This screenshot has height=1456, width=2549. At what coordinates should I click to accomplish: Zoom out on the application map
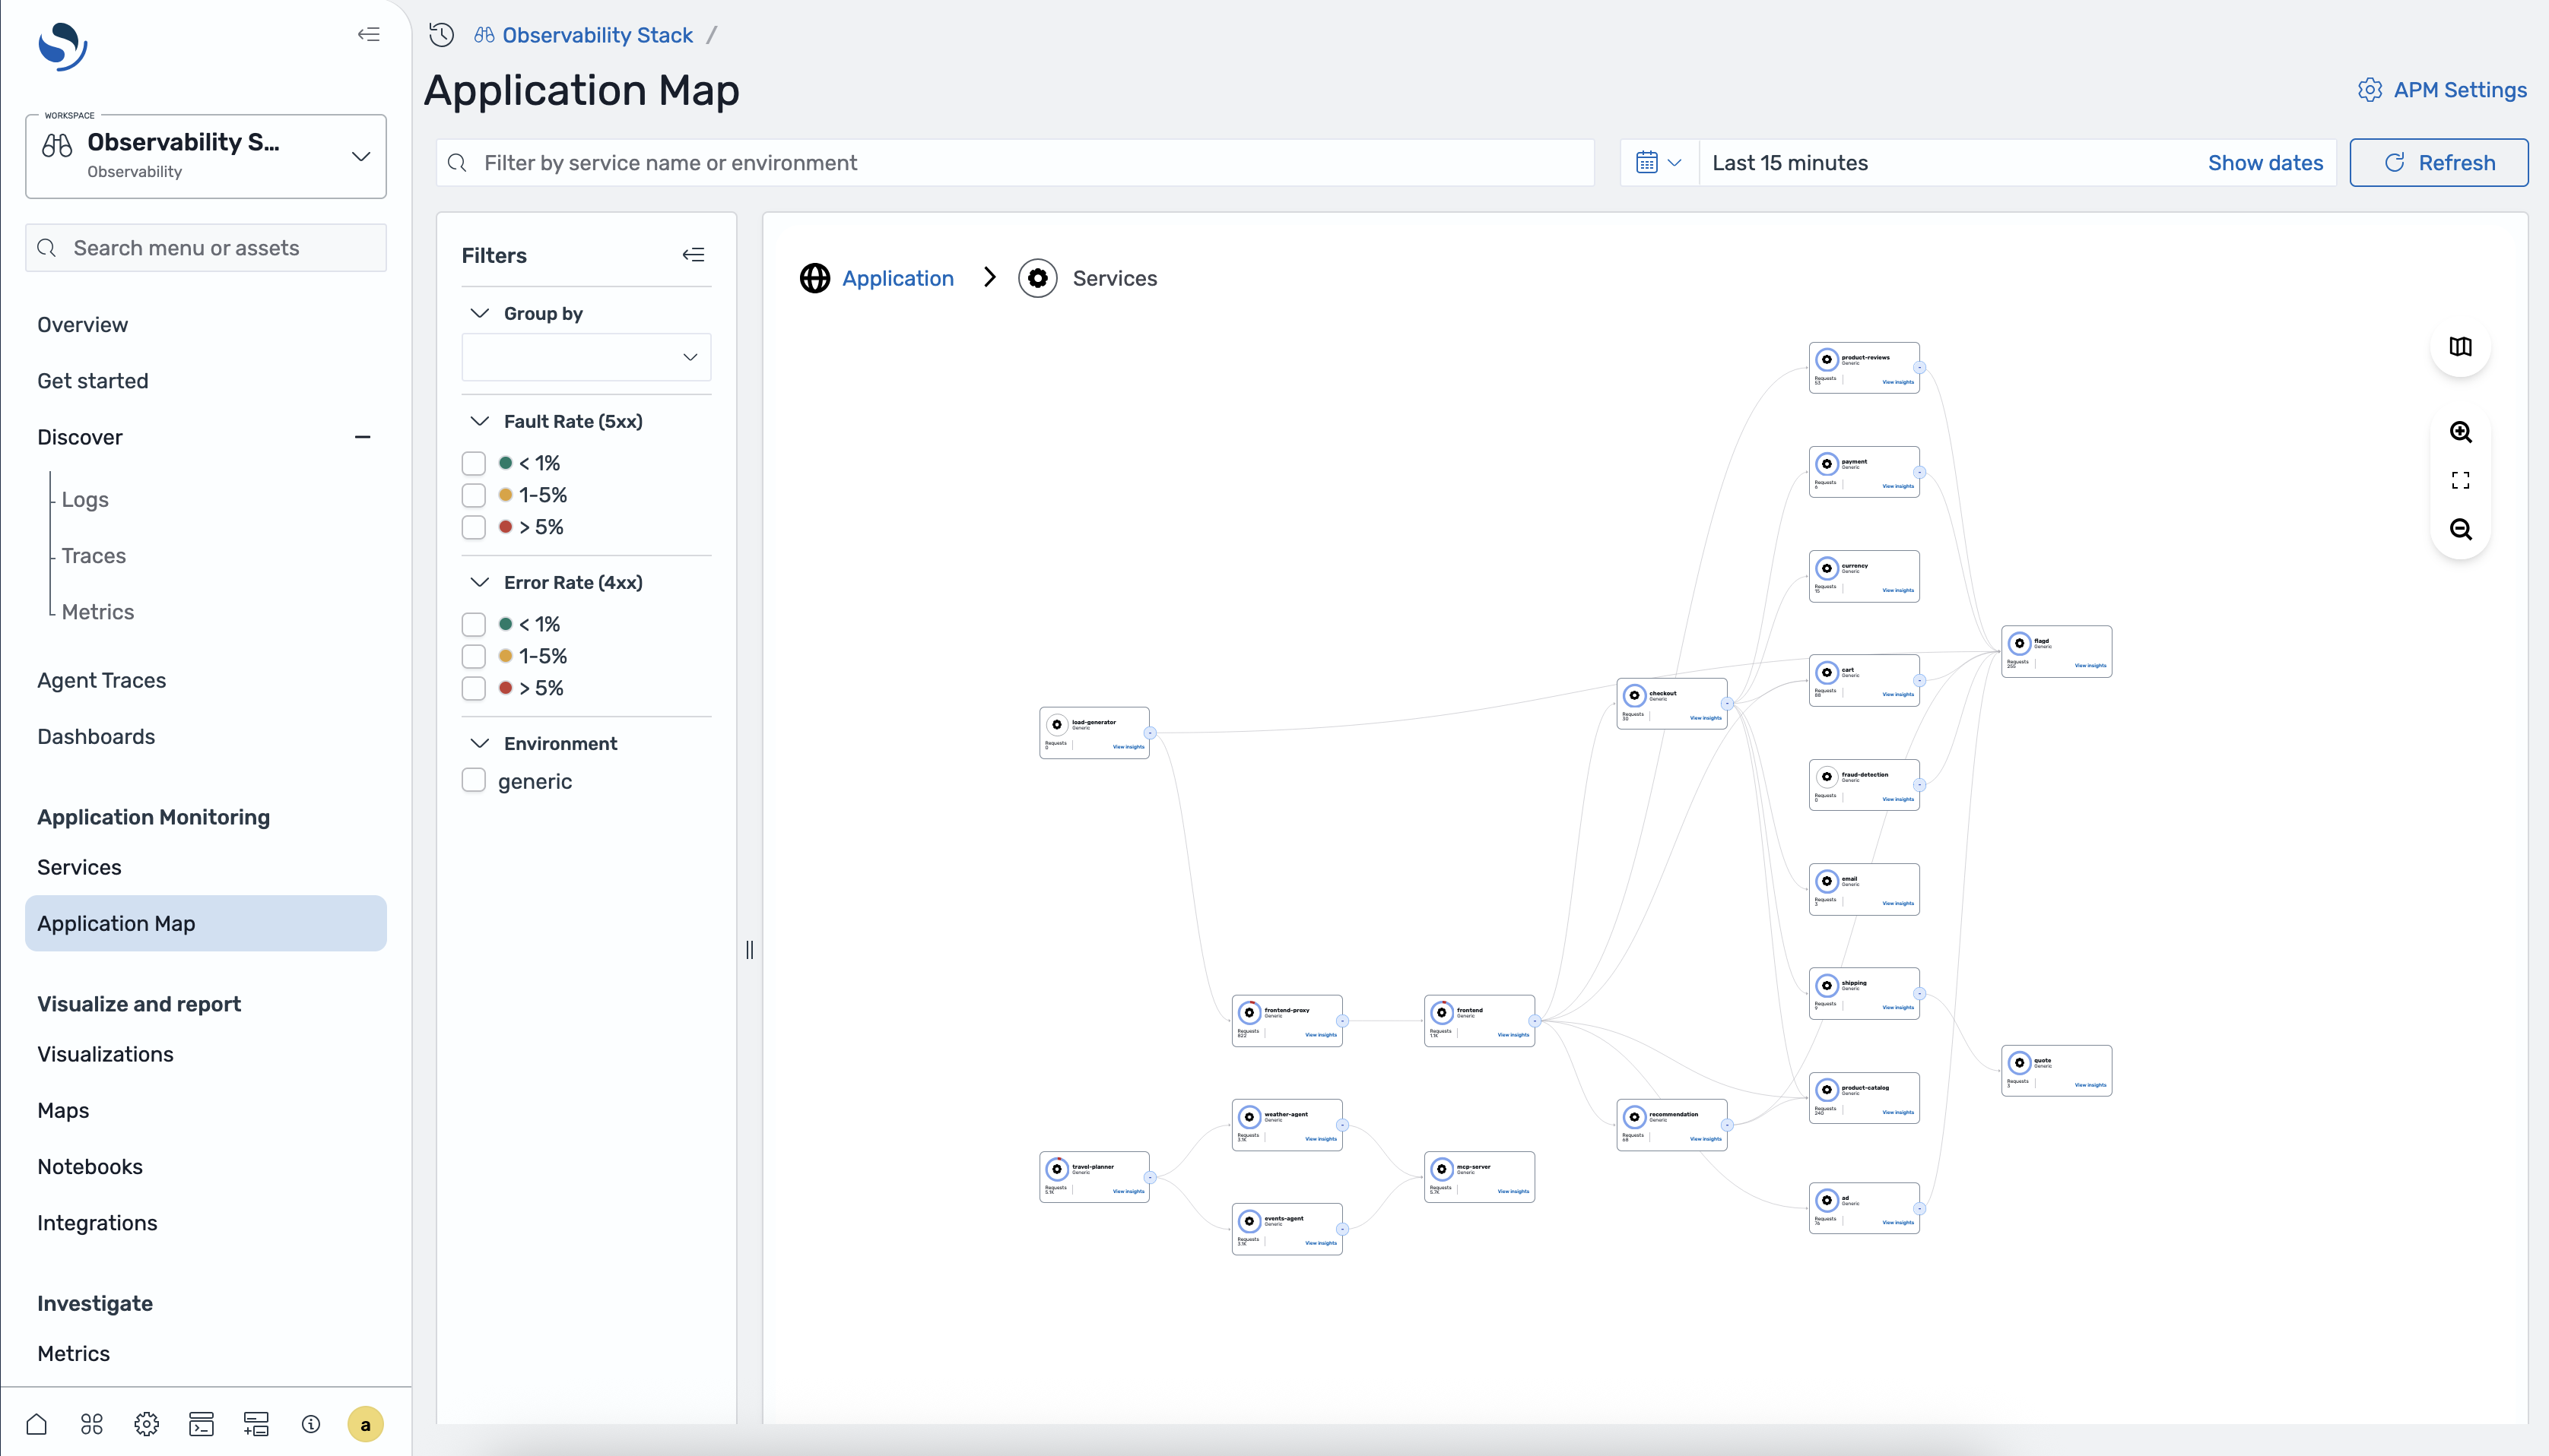2461,530
